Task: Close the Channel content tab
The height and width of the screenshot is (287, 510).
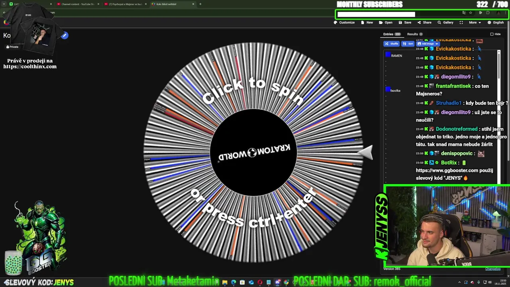Action: 98,4
